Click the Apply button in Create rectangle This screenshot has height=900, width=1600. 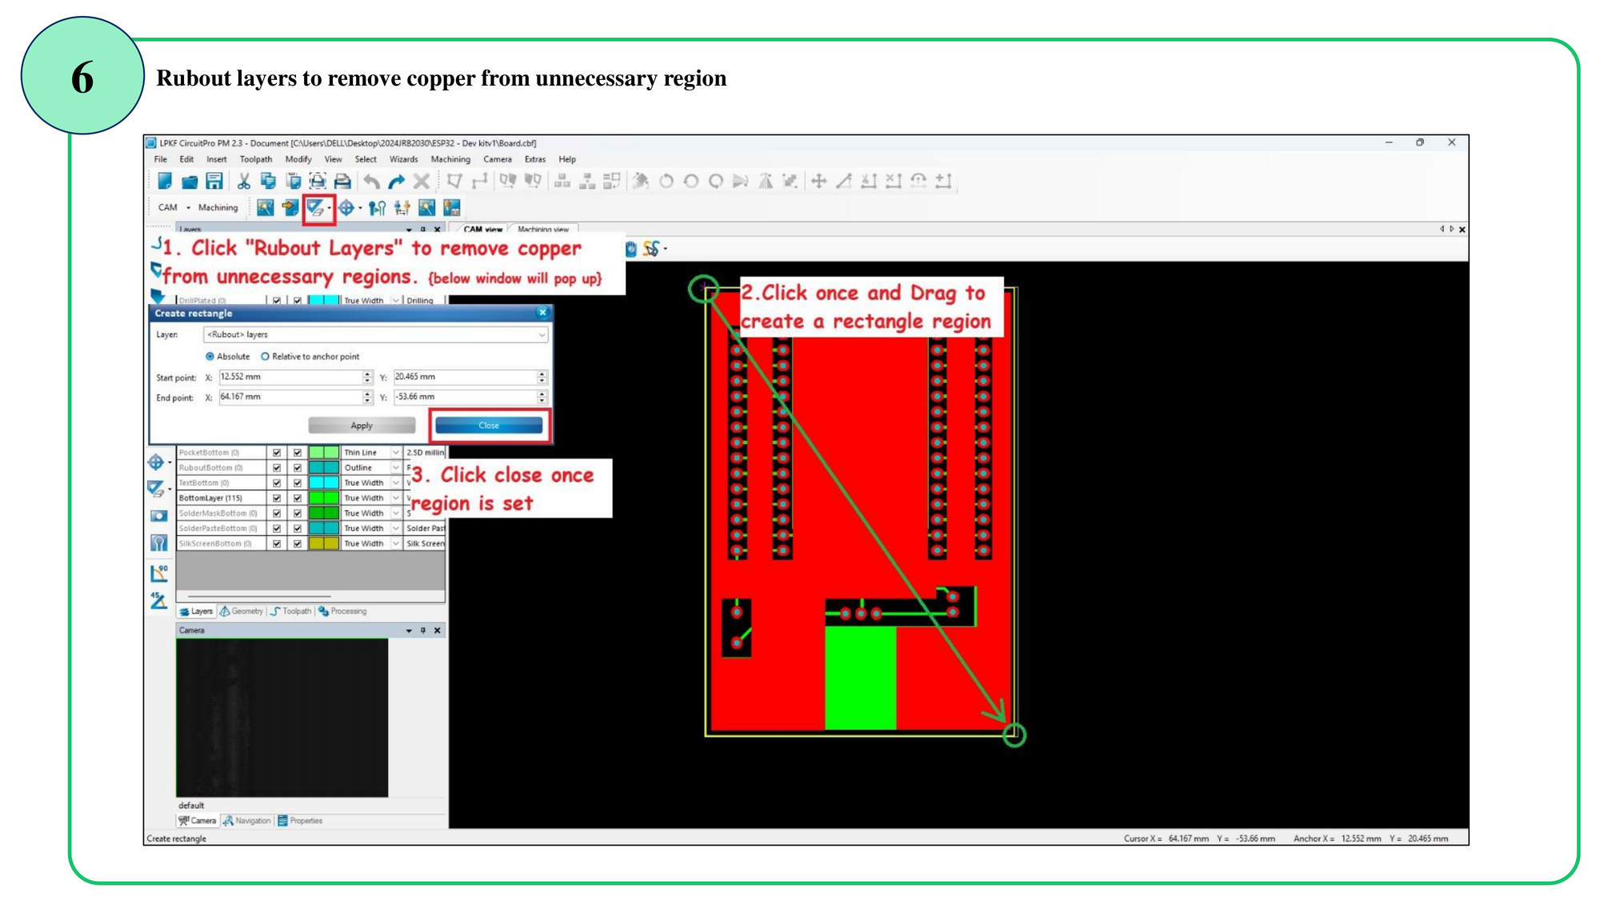362,426
